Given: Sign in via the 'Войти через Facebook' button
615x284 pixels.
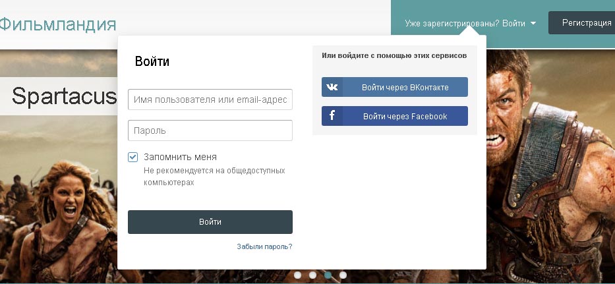Looking at the screenshot, I should tap(404, 116).
